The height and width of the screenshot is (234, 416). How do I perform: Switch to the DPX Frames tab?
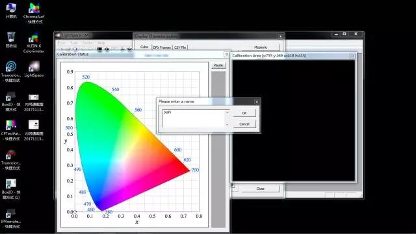point(162,47)
